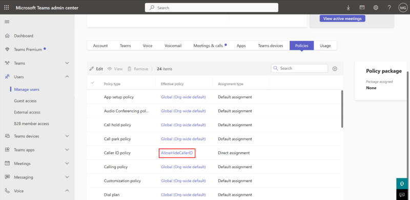Click the Teams people icon in sidebar
This screenshot has width=410, height=200.
click(x=7, y=63)
